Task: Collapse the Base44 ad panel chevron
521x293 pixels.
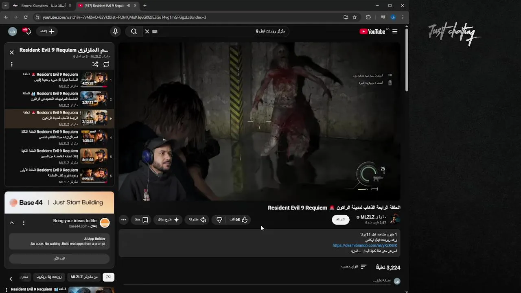Action: (x=12, y=223)
